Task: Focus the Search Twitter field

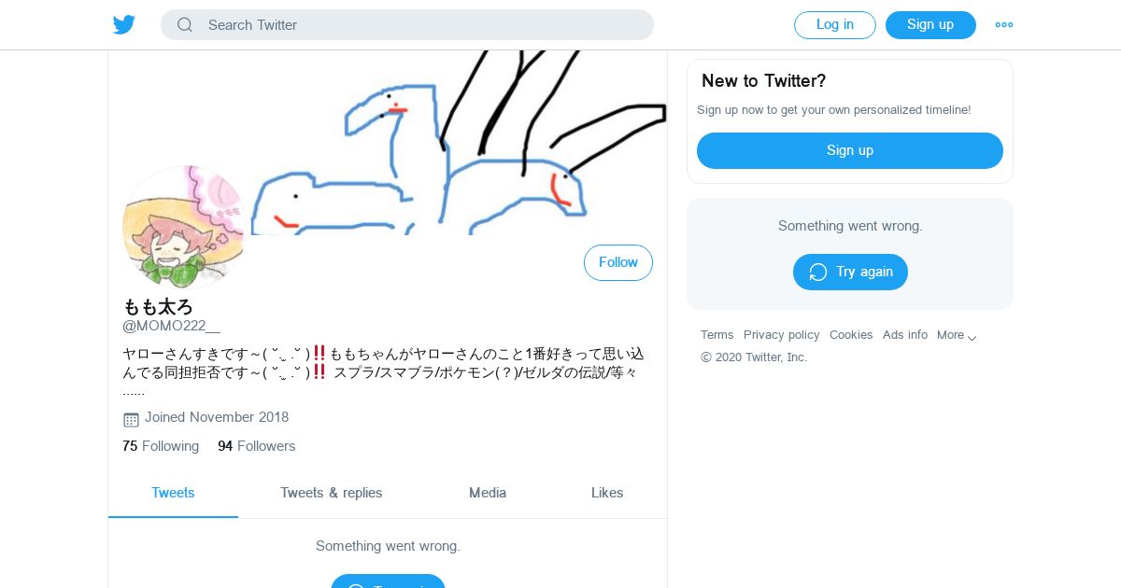Action: [x=407, y=25]
